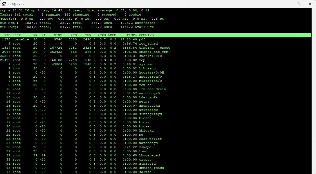Select the cpanel_php_fpm command
The height and width of the screenshot is (174, 316).
pos(154,52)
